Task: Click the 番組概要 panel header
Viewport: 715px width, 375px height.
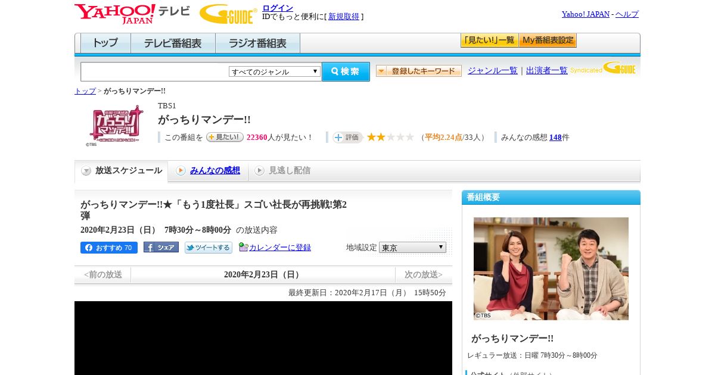Action: 551,197
